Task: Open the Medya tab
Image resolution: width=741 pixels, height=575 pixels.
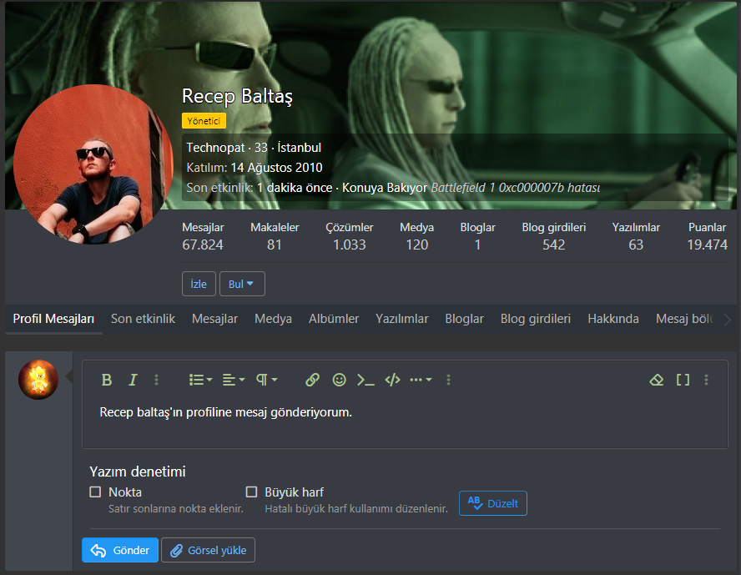Action: coord(273,319)
